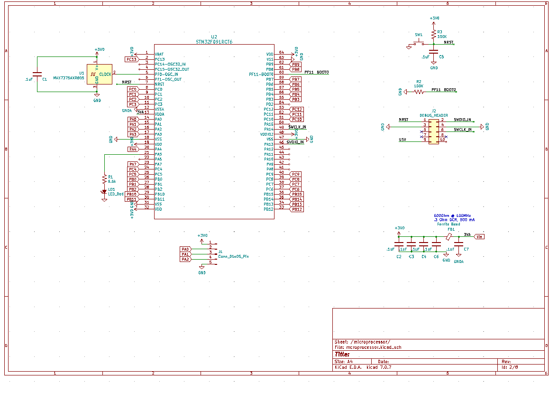The height and width of the screenshot is (393, 549).
Task: Select the 'Rev:' title block field
Action: pos(506,362)
